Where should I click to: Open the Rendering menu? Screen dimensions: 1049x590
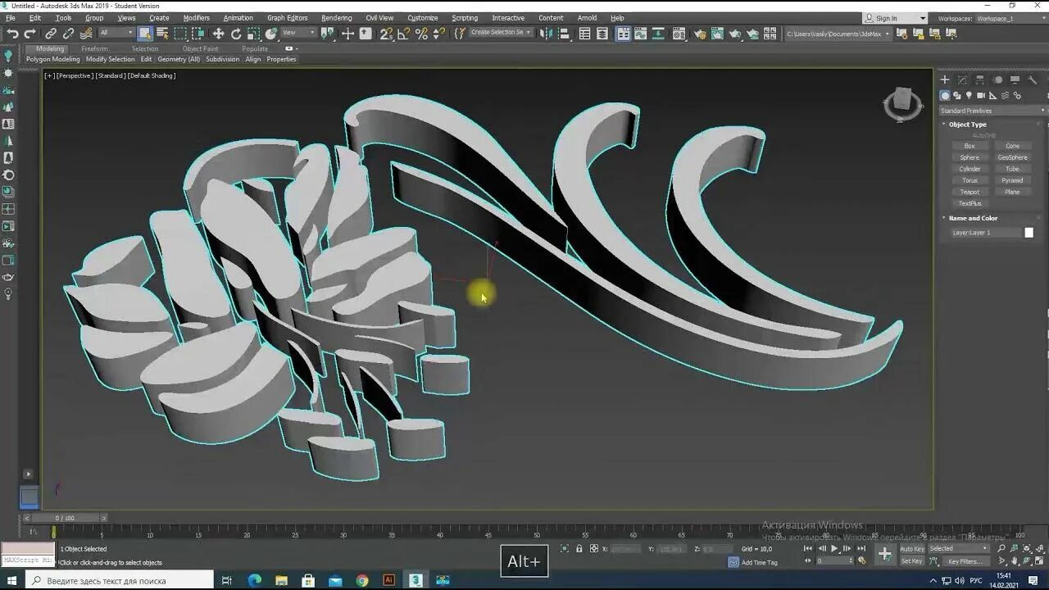(336, 18)
